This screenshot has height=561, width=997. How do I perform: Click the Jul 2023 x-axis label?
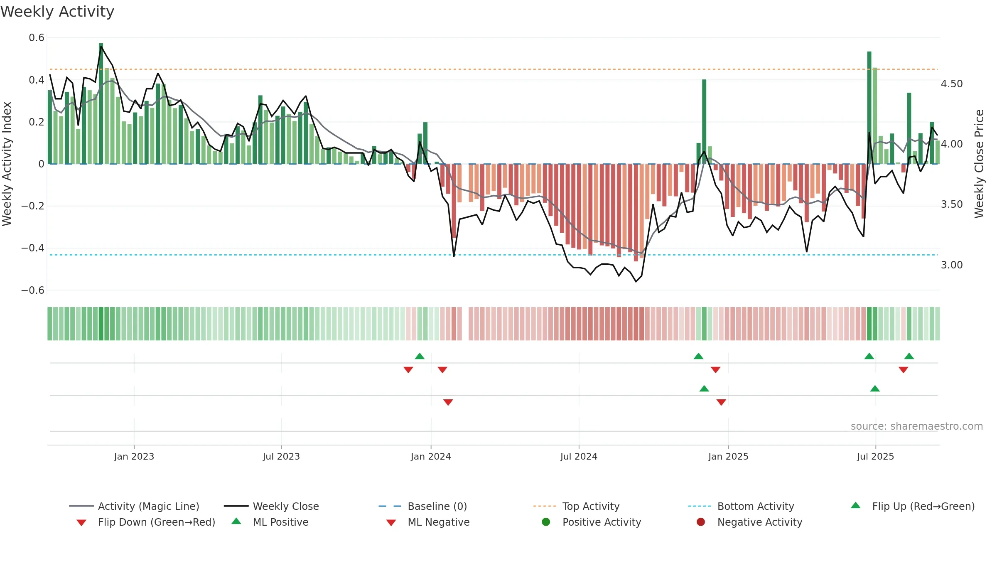(x=281, y=456)
